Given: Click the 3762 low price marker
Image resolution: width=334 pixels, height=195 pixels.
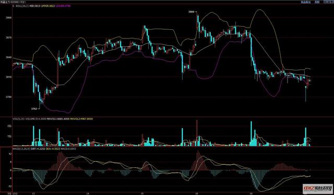Looking at the screenshot, I should tap(34, 108).
